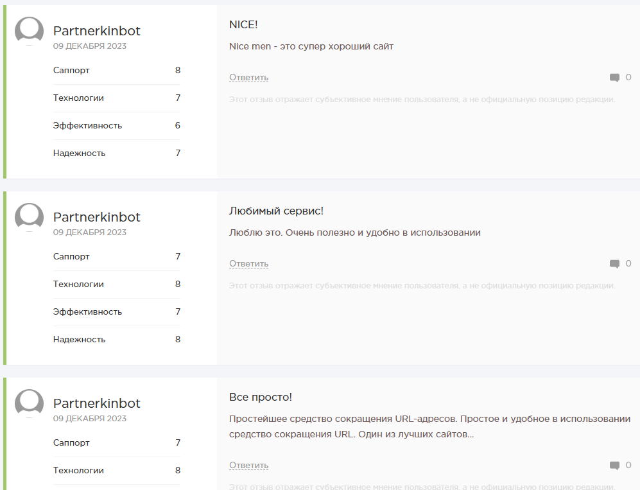Click the review title Все просто!
Viewport: 640px width, 490px height.
pos(261,398)
